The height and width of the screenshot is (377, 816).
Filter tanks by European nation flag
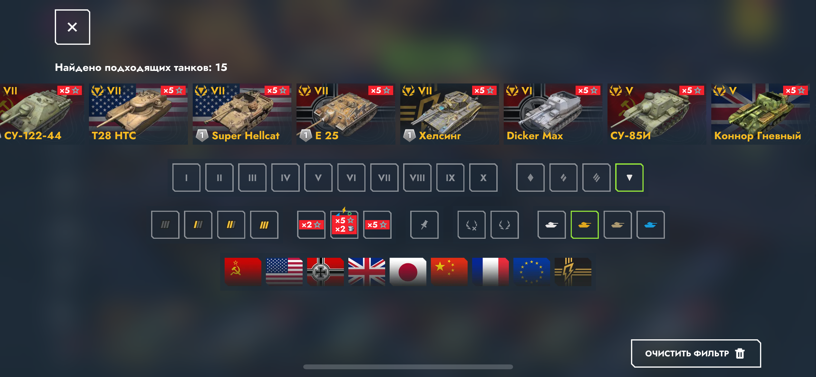pos(531,272)
